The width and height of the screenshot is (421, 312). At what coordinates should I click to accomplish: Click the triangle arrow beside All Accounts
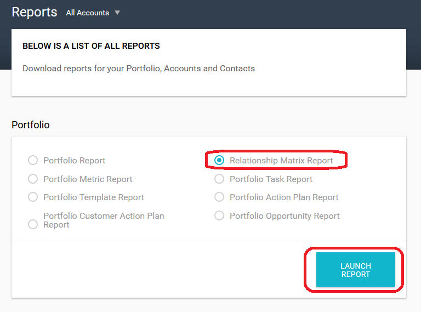coord(117,13)
